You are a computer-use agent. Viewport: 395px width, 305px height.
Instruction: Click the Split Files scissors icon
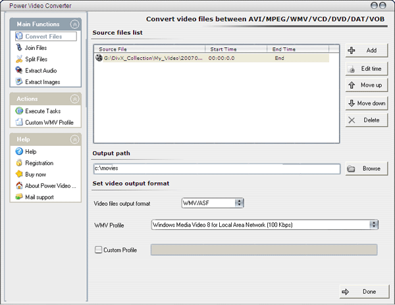pos(19,59)
